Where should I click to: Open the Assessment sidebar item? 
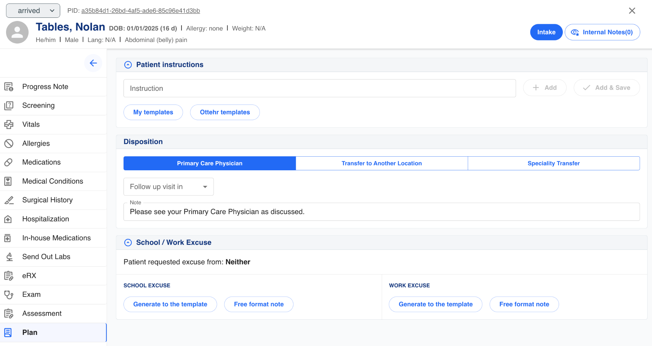[x=42, y=314]
